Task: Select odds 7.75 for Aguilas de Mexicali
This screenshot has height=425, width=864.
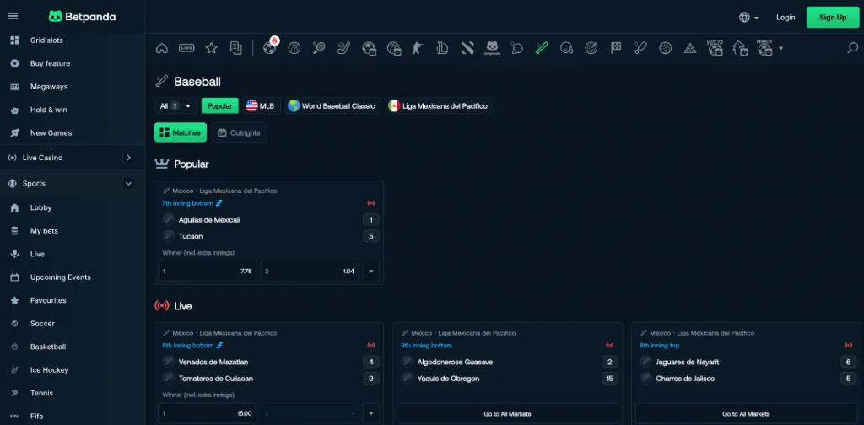Action: click(207, 272)
